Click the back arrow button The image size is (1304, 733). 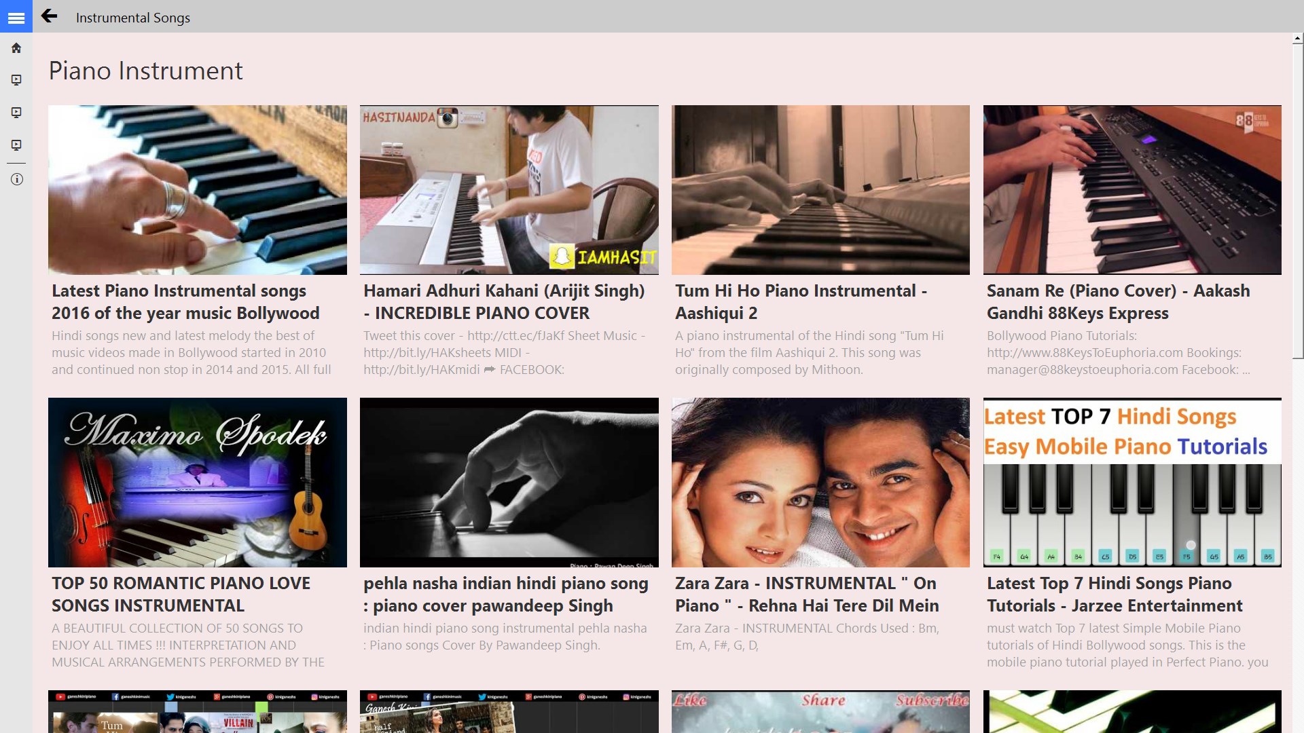[49, 16]
